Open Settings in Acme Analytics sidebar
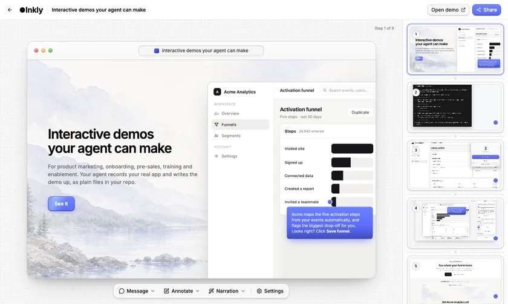 click(240, 156)
